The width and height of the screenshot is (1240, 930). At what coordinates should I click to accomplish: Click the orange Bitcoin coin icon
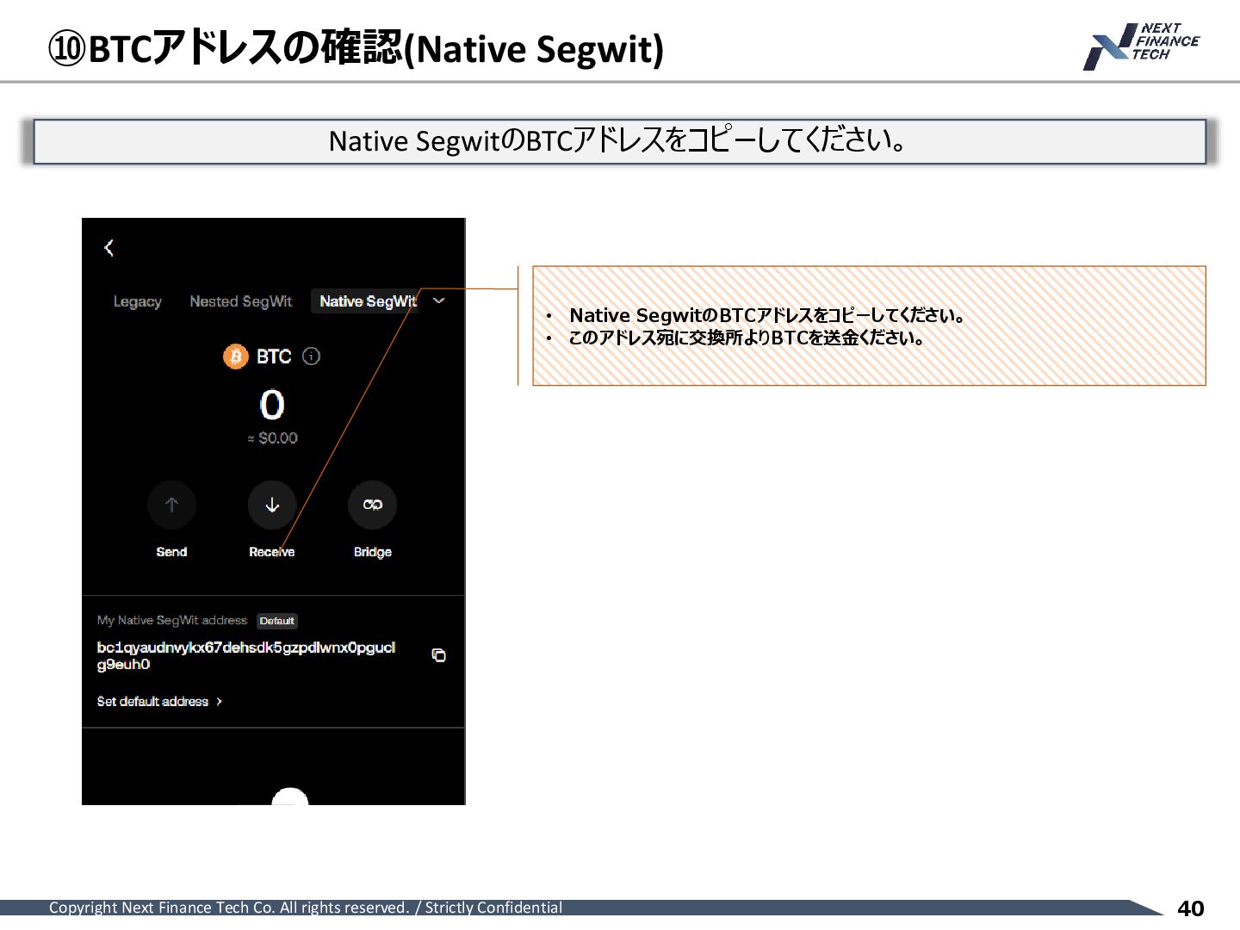tap(235, 356)
